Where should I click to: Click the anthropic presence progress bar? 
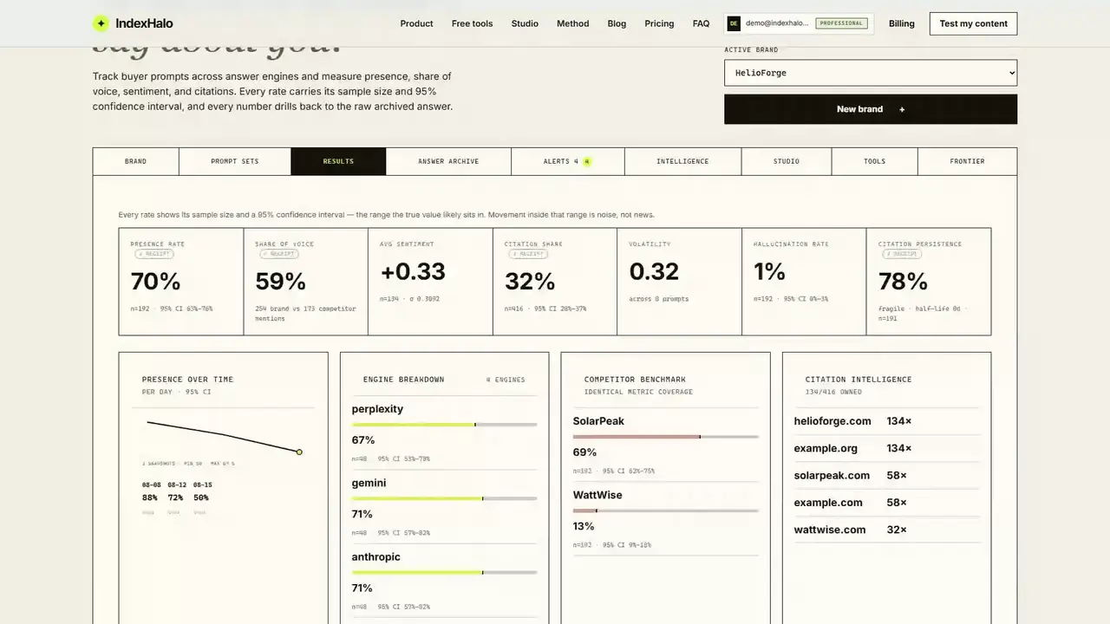pyautogui.click(x=444, y=572)
